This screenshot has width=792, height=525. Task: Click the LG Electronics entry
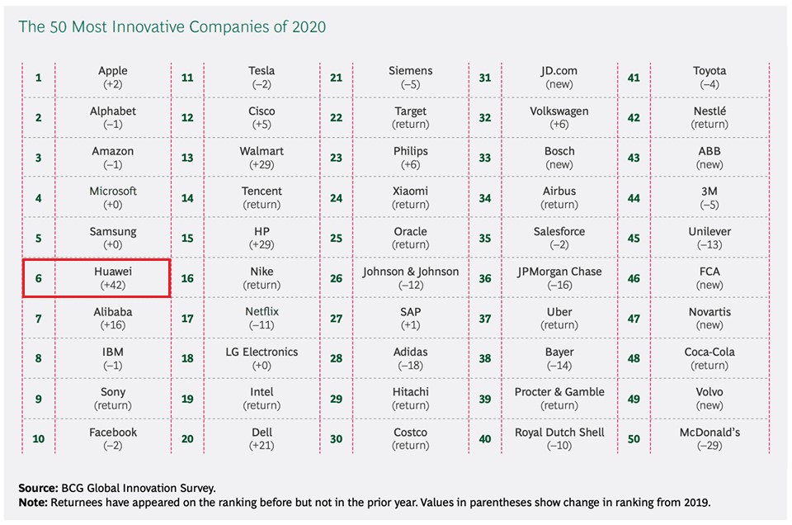tap(262, 358)
